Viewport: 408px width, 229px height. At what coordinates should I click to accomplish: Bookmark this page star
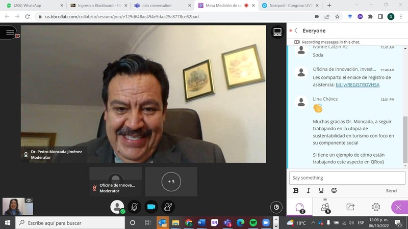pyautogui.click(x=337, y=17)
